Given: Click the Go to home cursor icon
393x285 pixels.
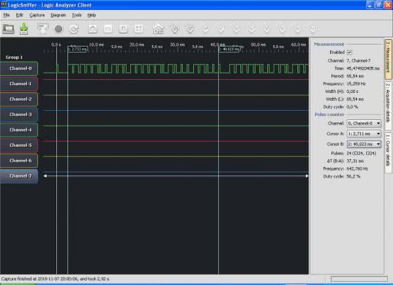Looking at the screenshot, I should tap(158, 29).
